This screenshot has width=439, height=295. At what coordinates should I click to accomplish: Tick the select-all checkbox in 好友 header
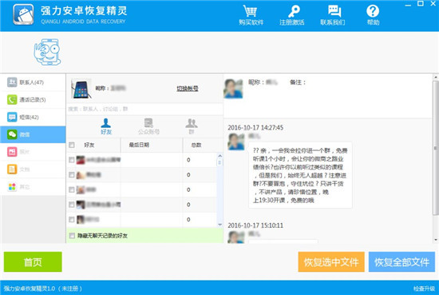pos(72,145)
